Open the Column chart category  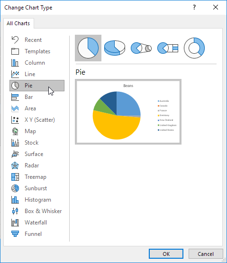point(37,63)
